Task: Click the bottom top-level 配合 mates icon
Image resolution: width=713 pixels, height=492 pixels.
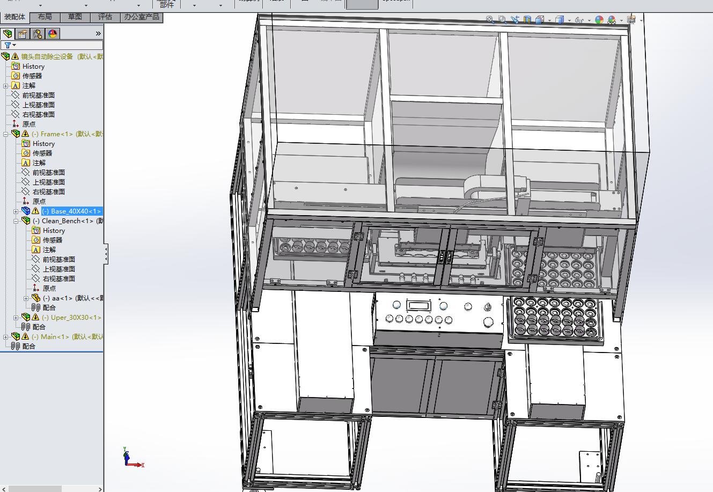Action: point(16,347)
